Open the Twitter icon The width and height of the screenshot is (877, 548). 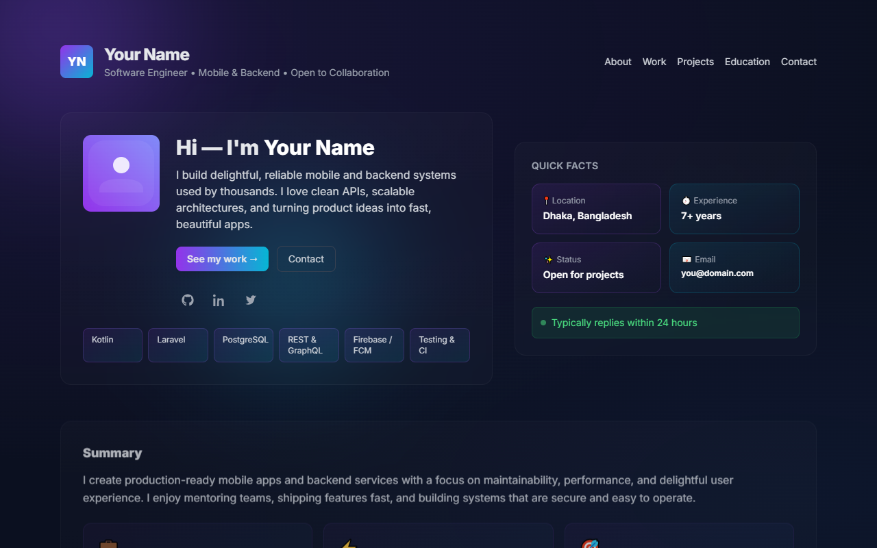click(250, 299)
